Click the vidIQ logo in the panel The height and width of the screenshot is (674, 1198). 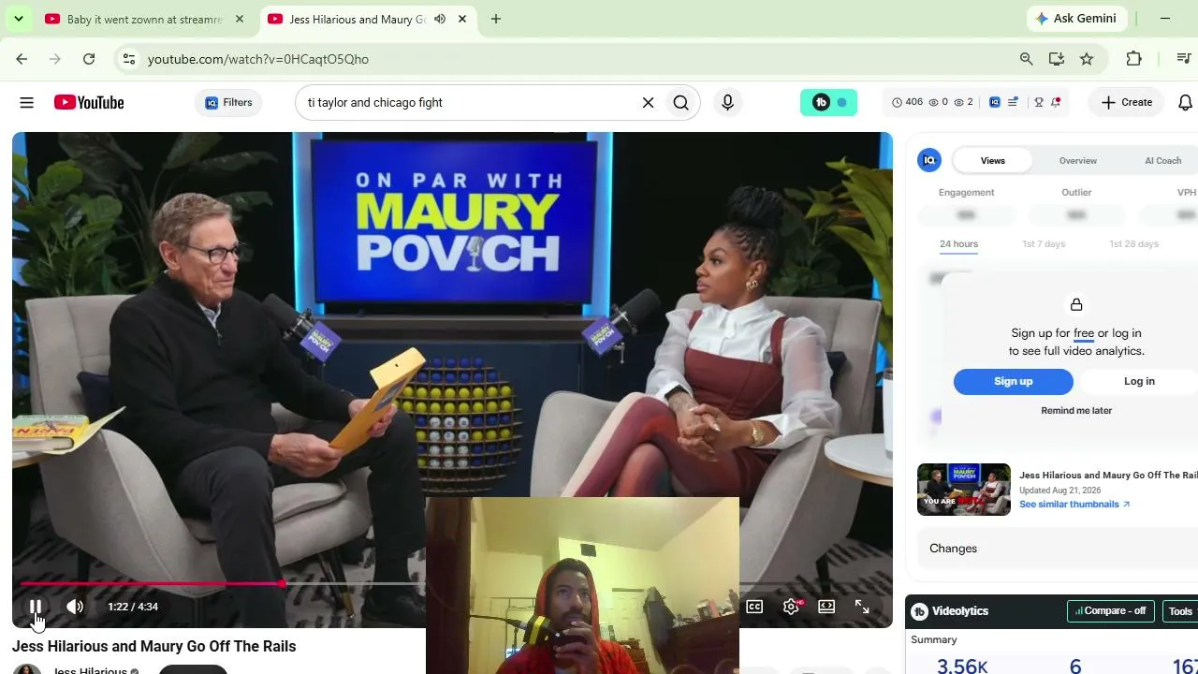[929, 161]
